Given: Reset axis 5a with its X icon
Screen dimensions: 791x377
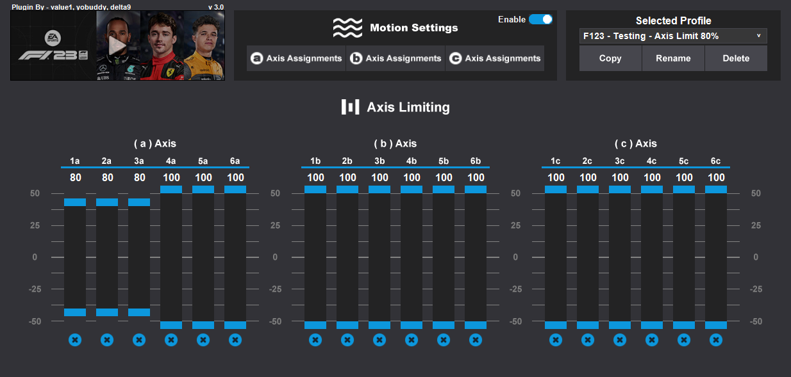Looking at the screenshot, I should tap(203, 340).
